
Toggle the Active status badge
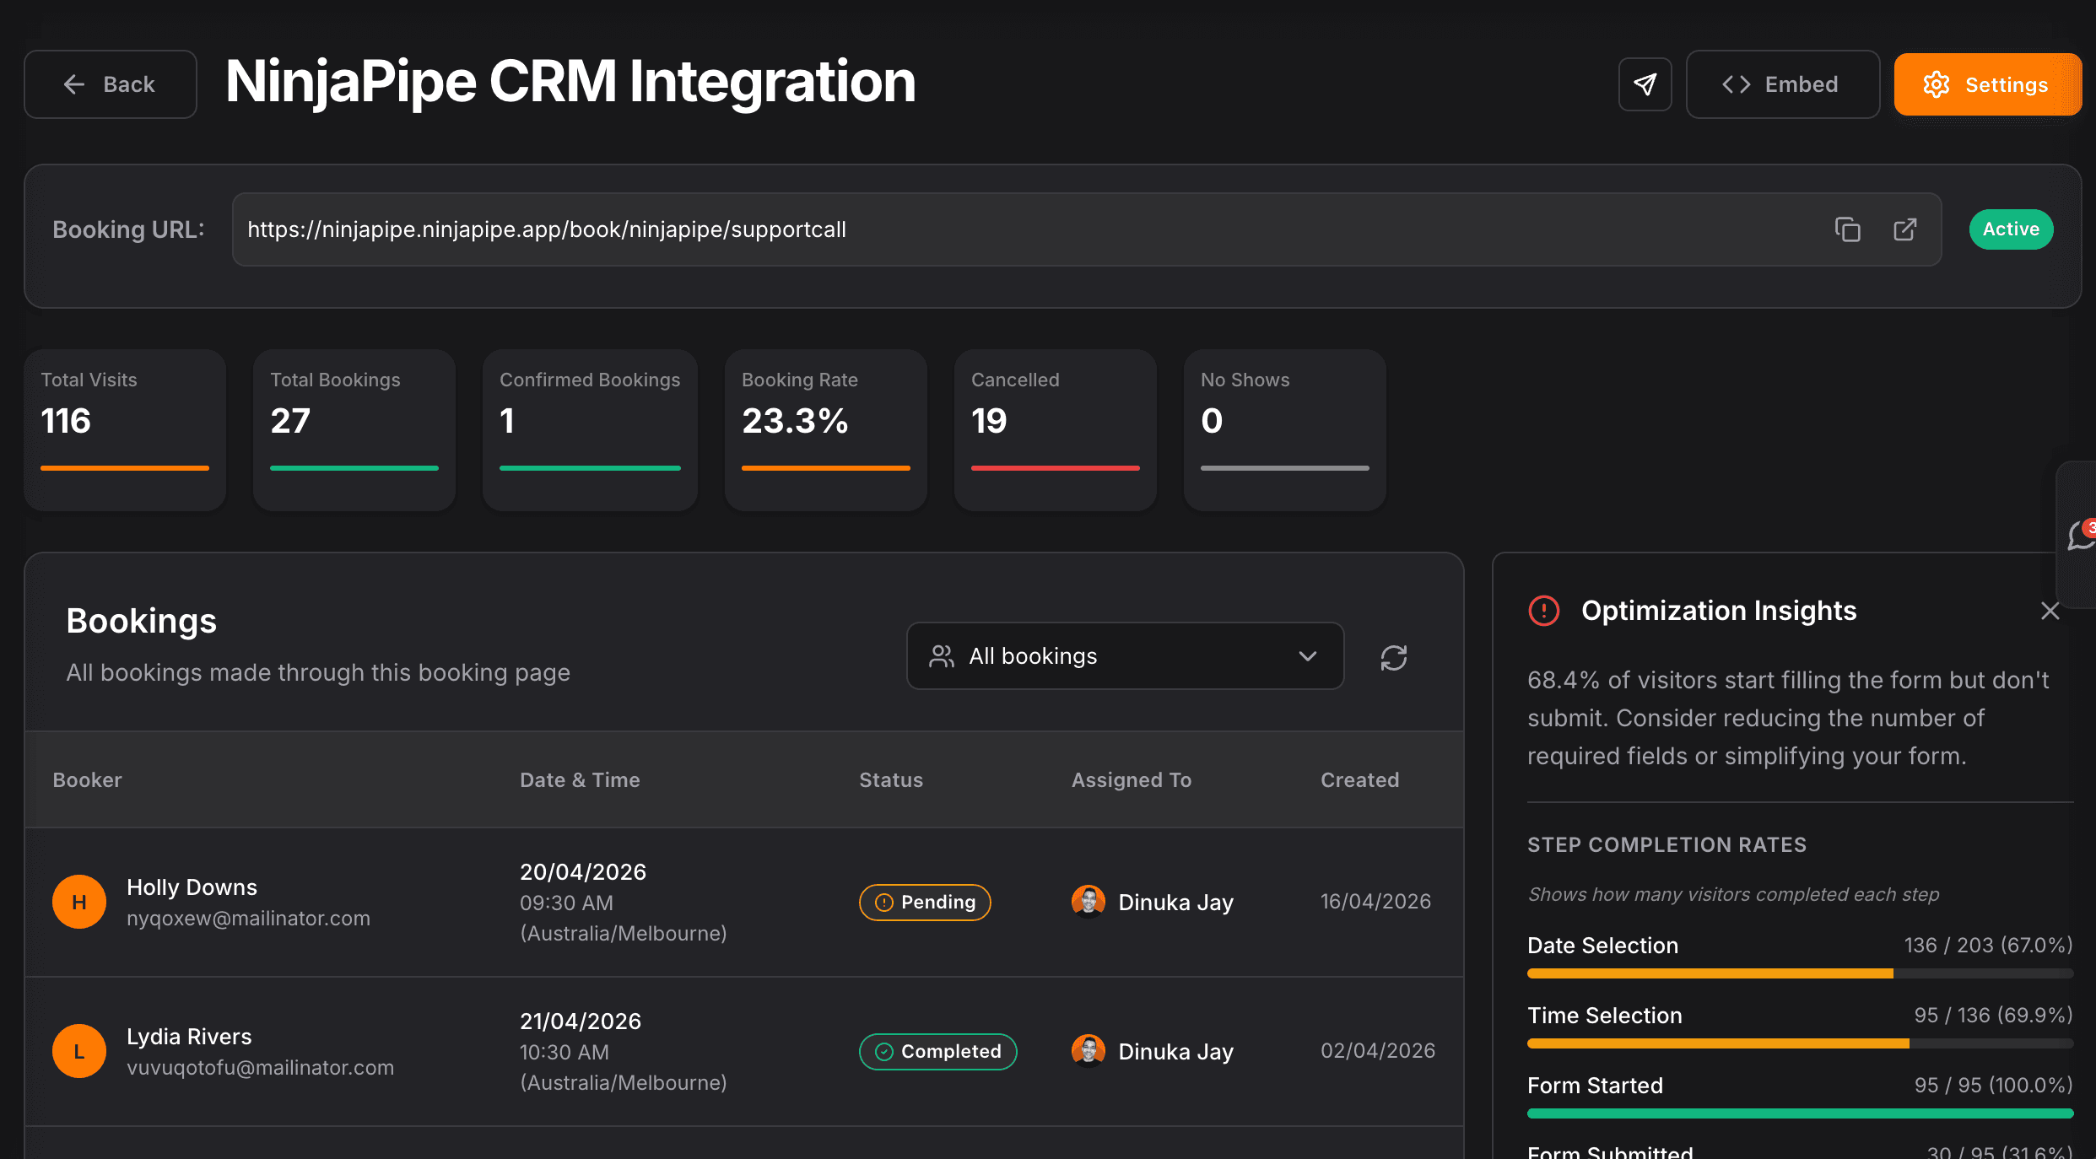[x=2010, y=229]
